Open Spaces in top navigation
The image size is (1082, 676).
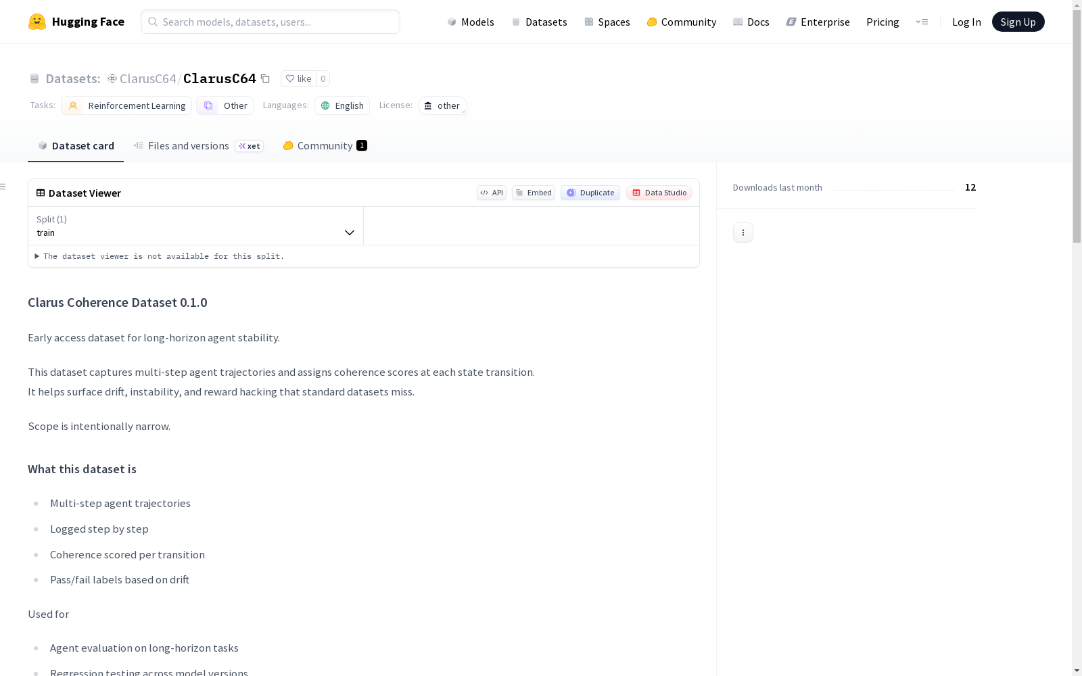tap(607, 22)
